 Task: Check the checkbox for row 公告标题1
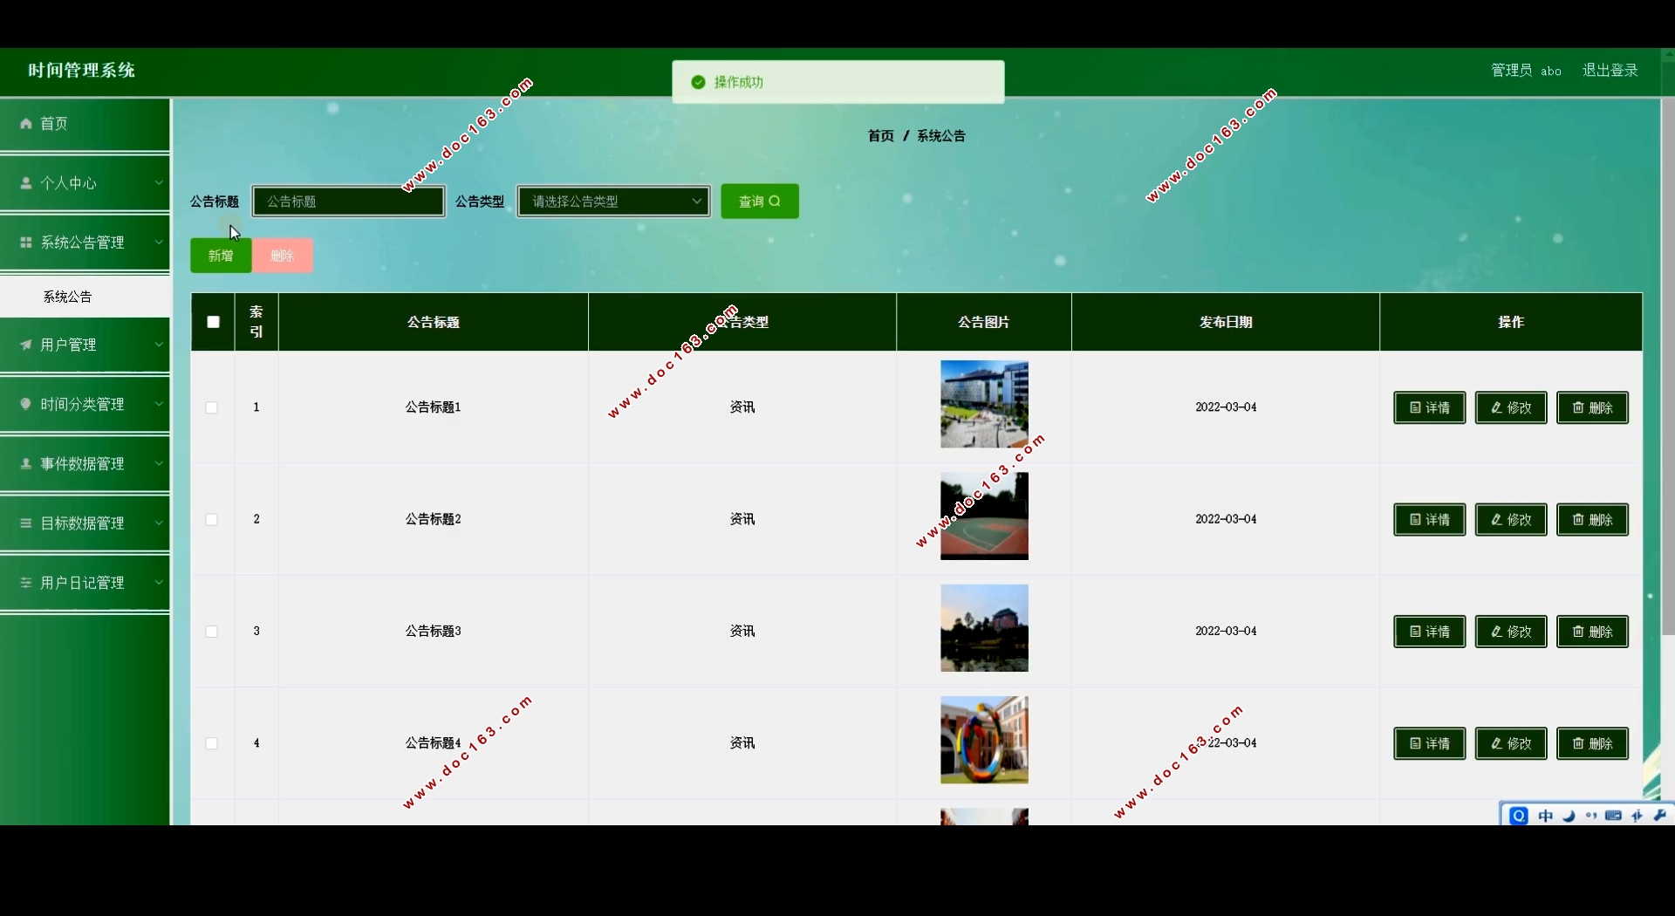coord(212,407)
